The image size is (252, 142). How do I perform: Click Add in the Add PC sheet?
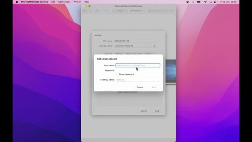pos(157,111)
